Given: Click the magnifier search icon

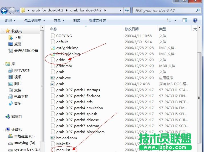Looking at the screenshot, I should click(198, 10).
